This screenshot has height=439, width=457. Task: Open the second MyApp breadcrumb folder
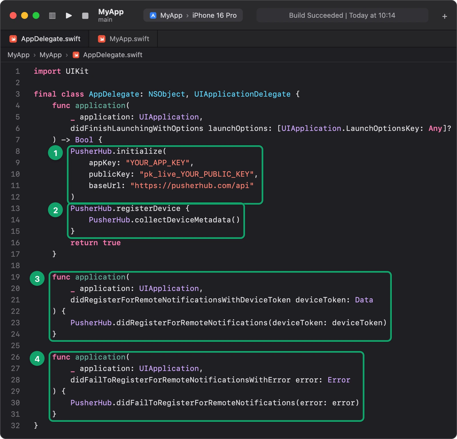(51, 55)
